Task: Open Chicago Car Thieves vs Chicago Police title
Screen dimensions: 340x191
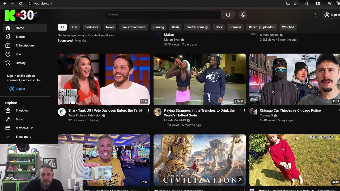Action: click(x=290, y=110)
